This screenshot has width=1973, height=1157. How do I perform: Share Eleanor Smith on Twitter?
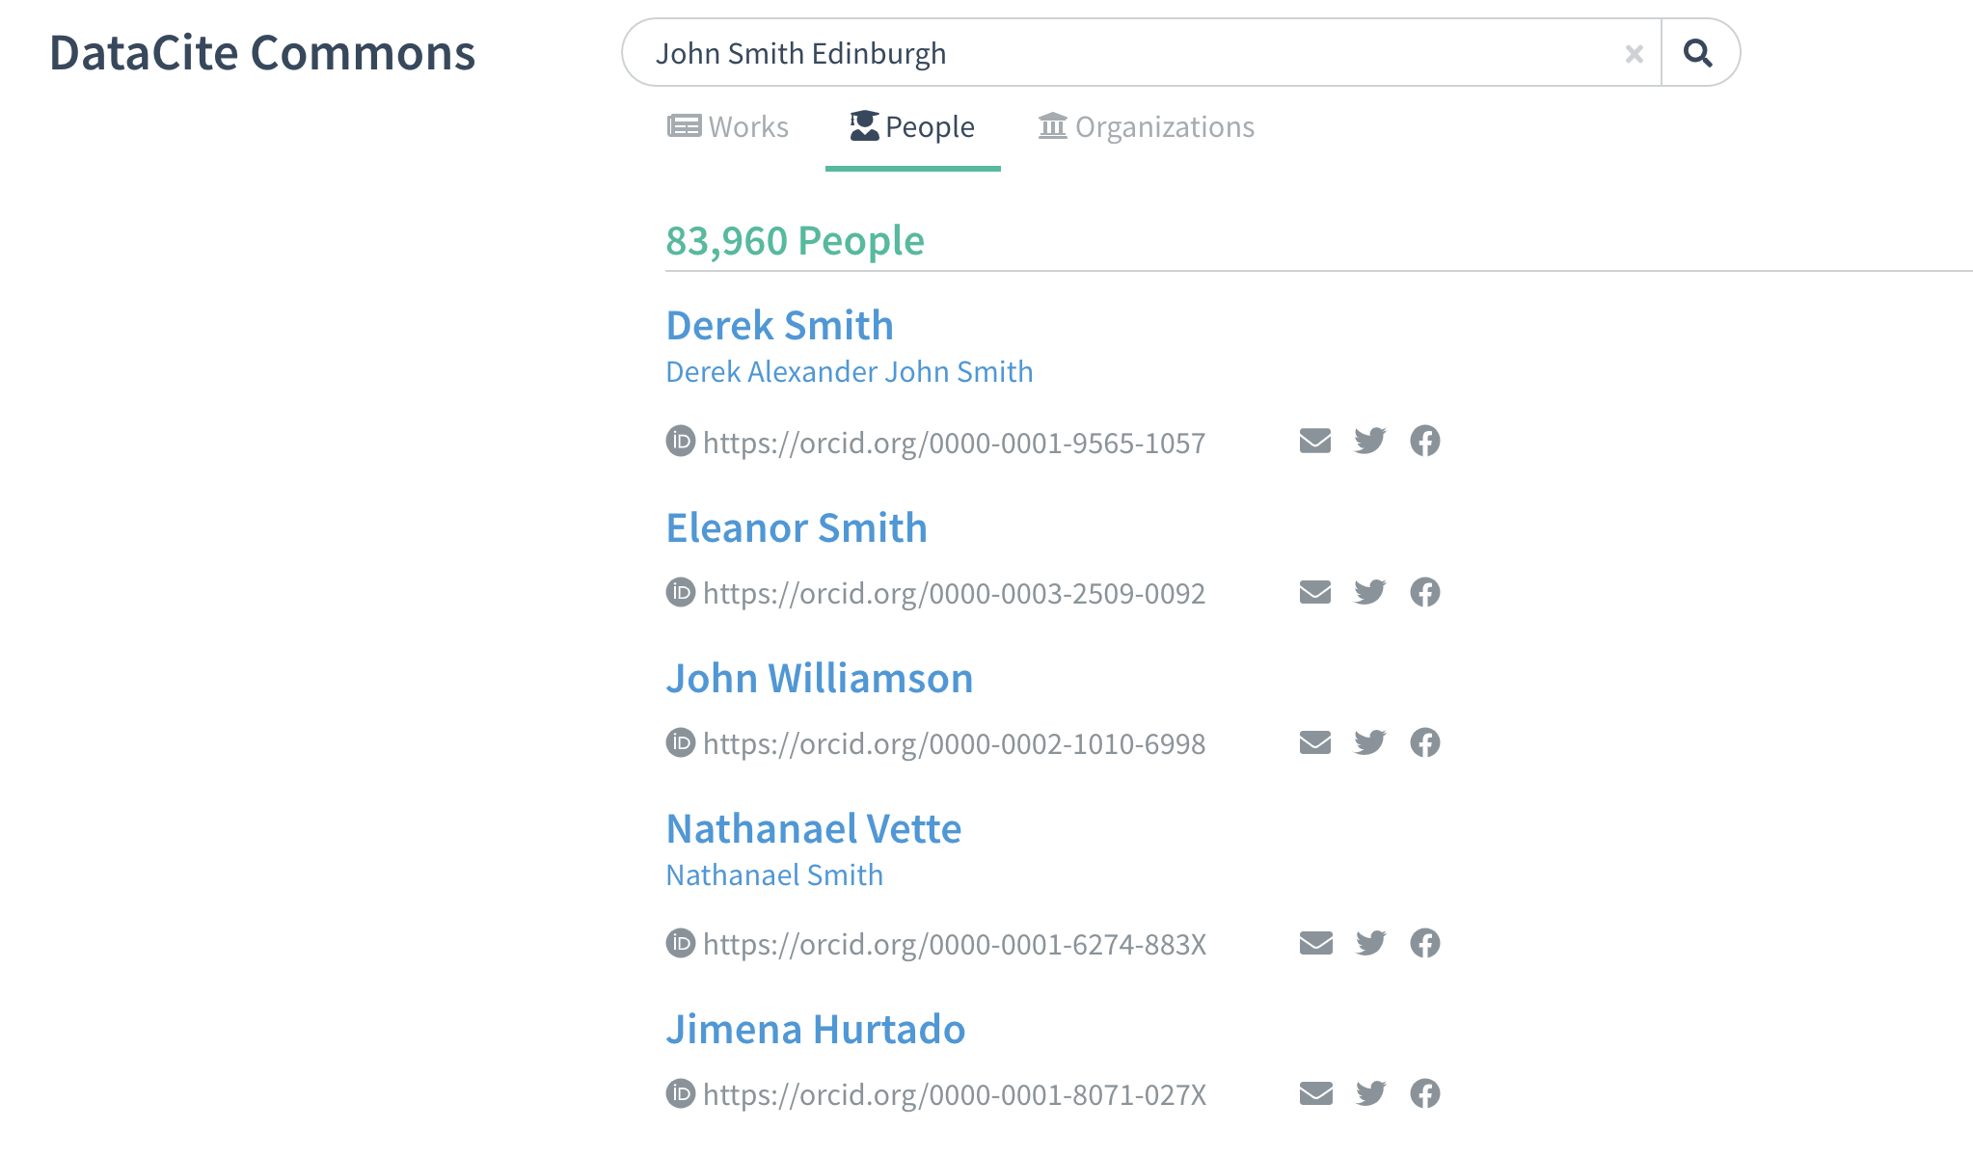point(1370,591)
